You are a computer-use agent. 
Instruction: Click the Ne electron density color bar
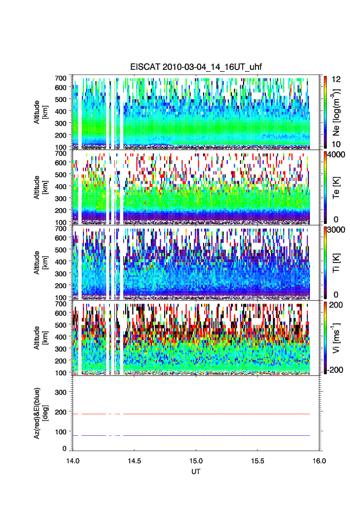click(x=322, y=112)
